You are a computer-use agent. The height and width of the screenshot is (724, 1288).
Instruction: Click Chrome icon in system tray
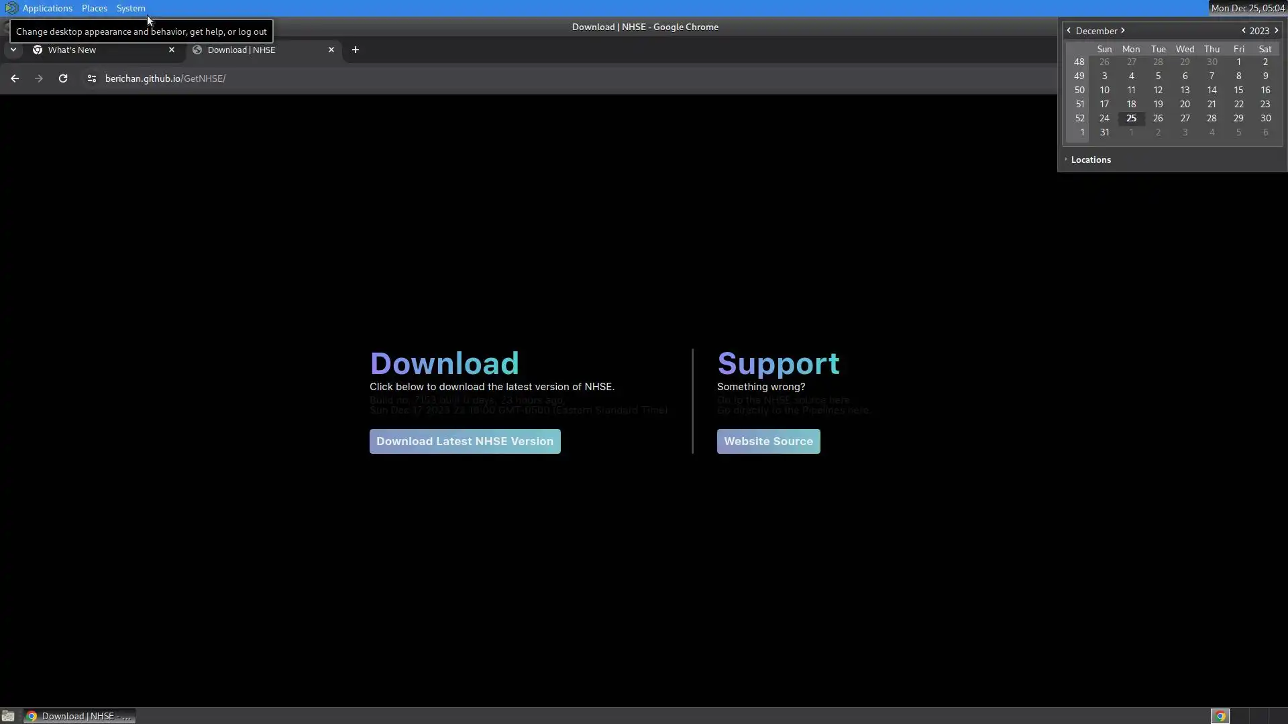pos(1220,716)
